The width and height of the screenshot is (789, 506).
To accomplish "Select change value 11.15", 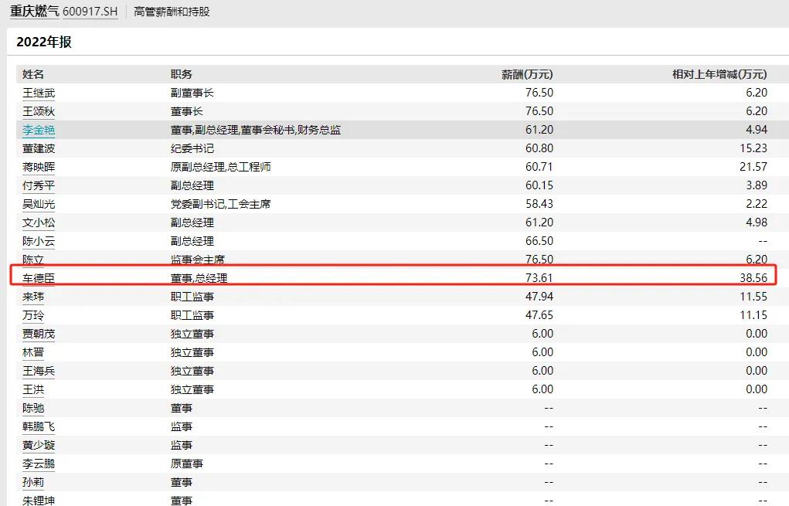I will pos(753,315).
